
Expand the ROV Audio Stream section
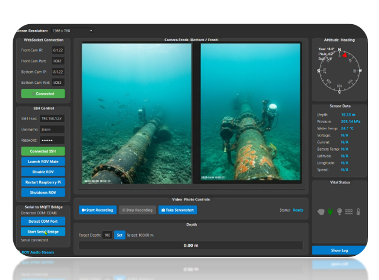tap(38, 252)
